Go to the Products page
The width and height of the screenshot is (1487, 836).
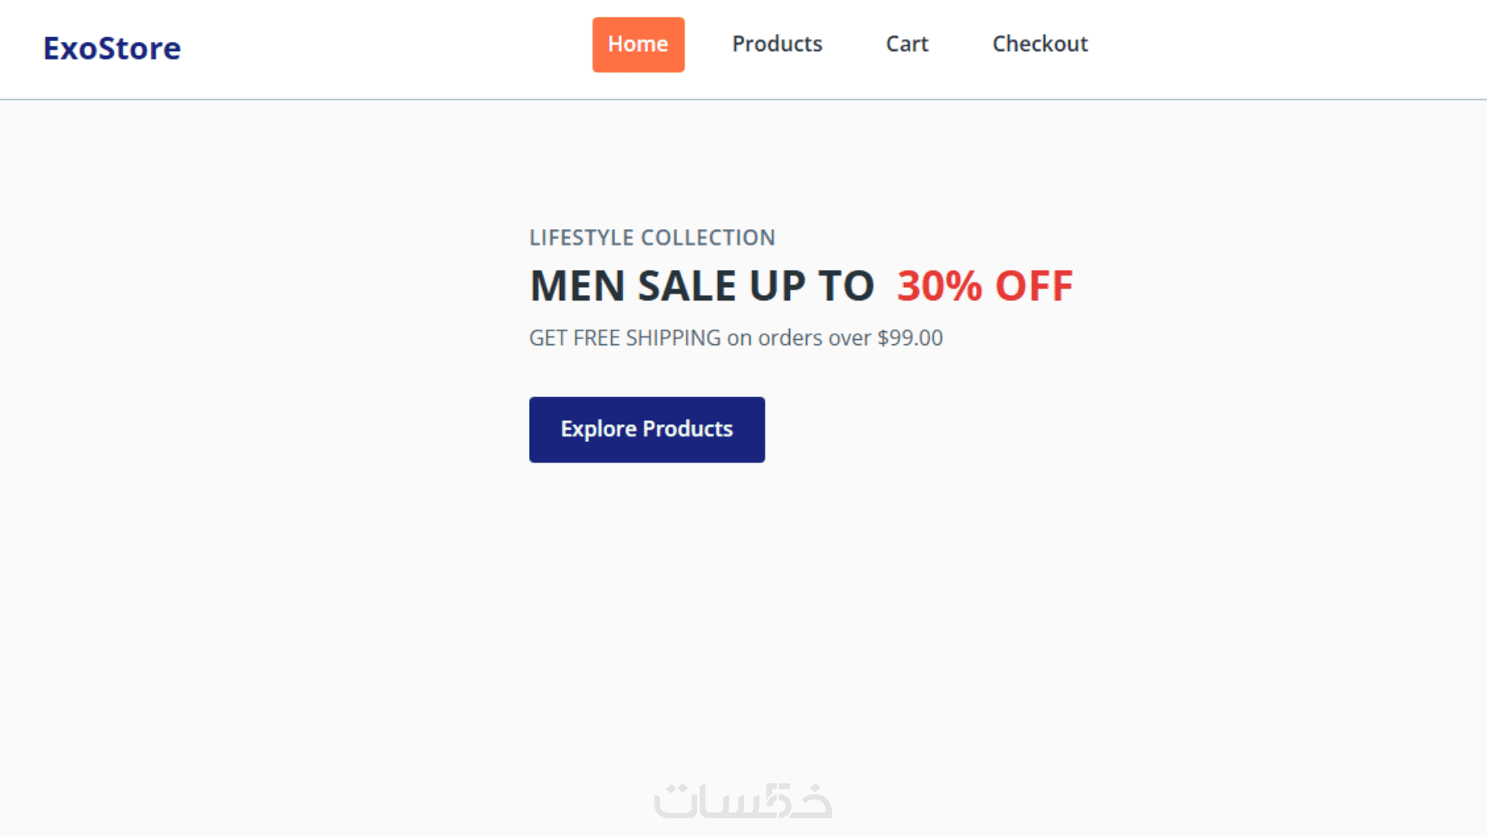pos(777,44)
